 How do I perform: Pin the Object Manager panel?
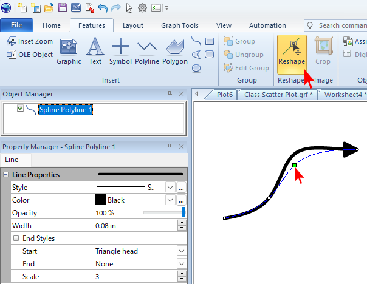[x=170, y=94]
